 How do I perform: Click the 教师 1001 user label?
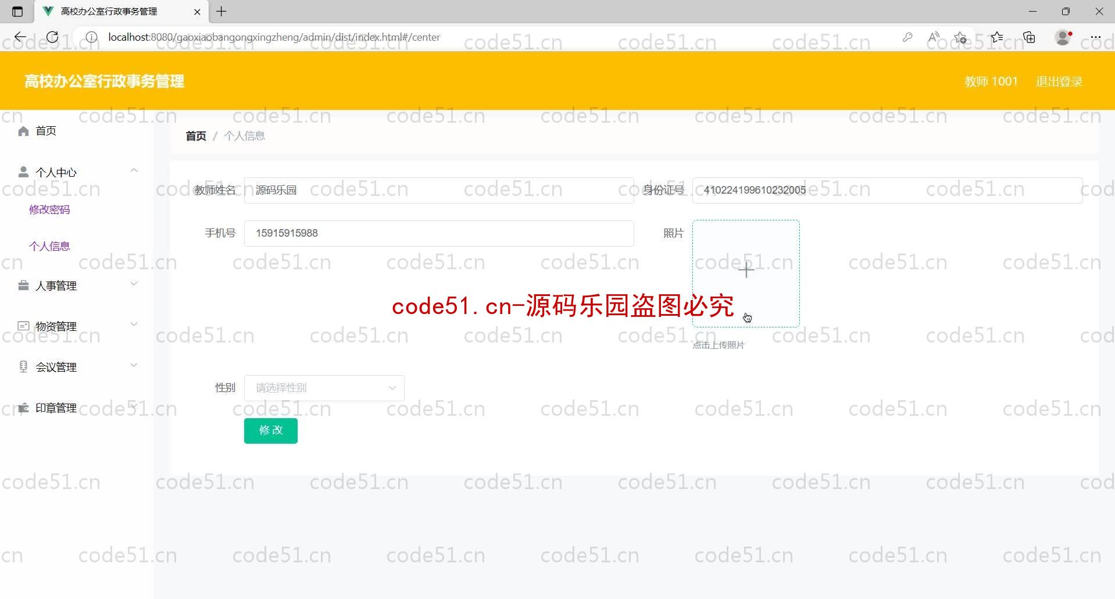(991, 81)
